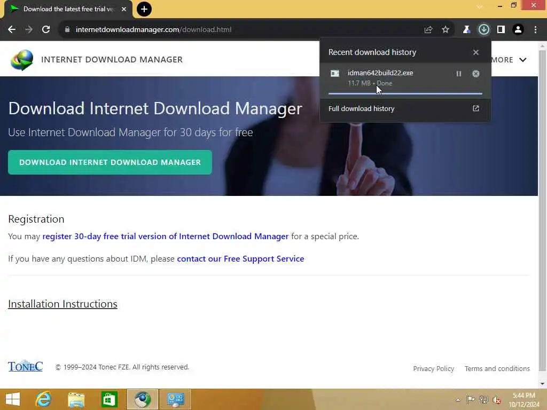Switch to the Chromium taskbar icon
The image size is (547, 410).
tap(142, 399)
